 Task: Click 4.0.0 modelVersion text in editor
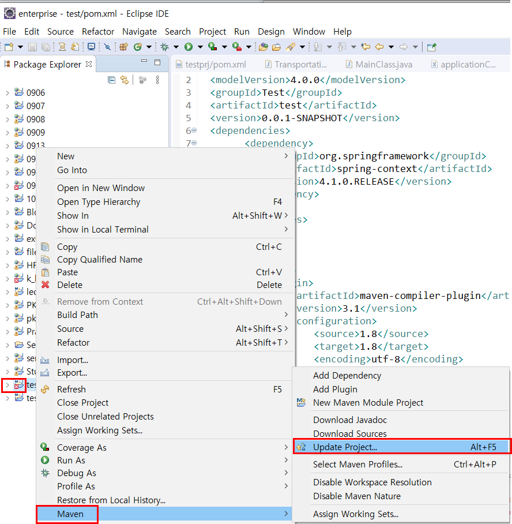pos(305,80)
